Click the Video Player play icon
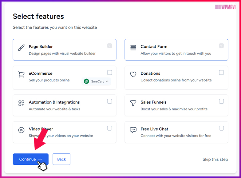This screenshot has width=241, height=178. pos(21,130)
